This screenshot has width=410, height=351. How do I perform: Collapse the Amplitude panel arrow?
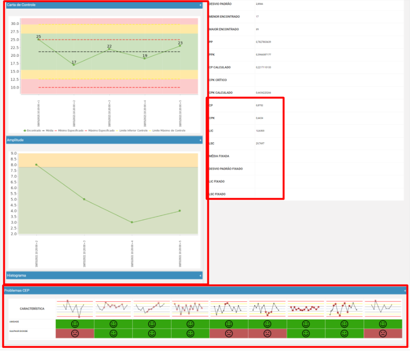coord(201,140)
